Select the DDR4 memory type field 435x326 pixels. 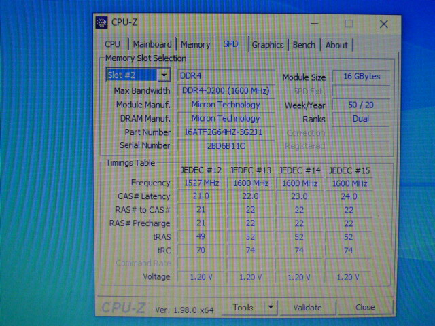coord(226,75)
